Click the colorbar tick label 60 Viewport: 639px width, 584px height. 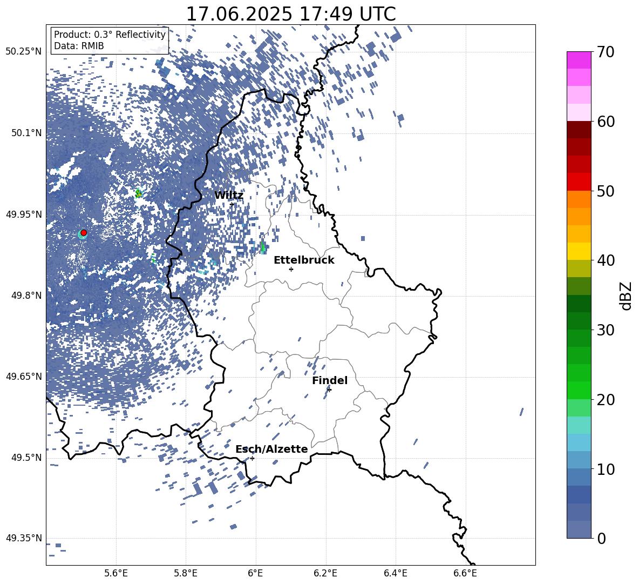606,122
